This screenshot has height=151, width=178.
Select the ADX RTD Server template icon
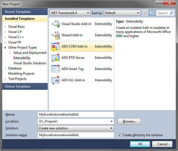click(x=56, y=58)
